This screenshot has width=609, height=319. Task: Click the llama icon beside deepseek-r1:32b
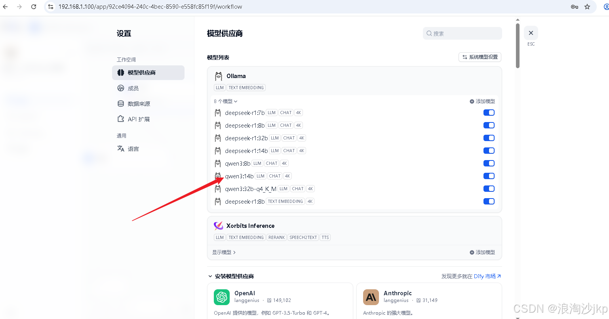tap(218, 138)
